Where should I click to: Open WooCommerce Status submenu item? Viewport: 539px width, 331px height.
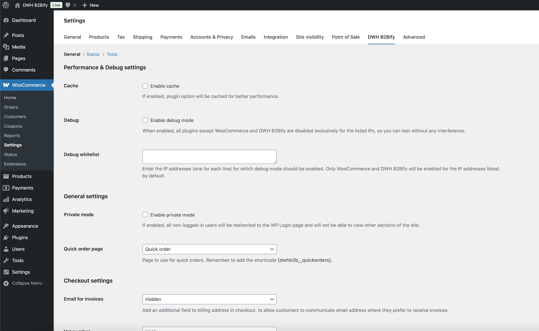(11, 154)
